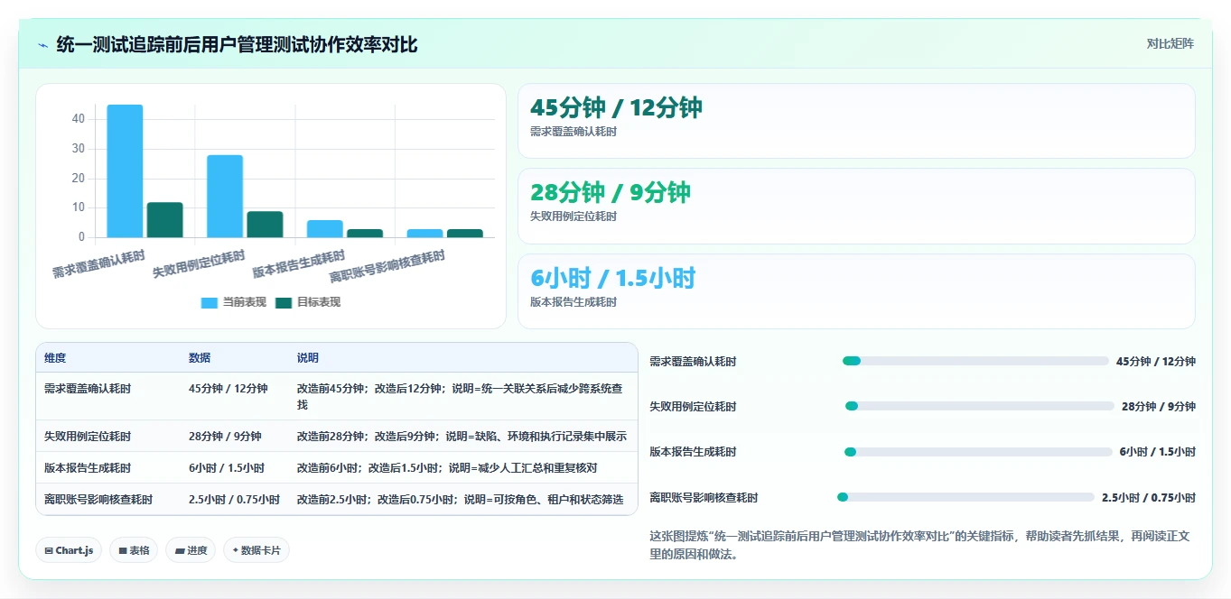Image resolution: width=1231 pixels, height=599 pixels.
Task: Click the 表格 tag chip
Action: [x=134, y=550]
